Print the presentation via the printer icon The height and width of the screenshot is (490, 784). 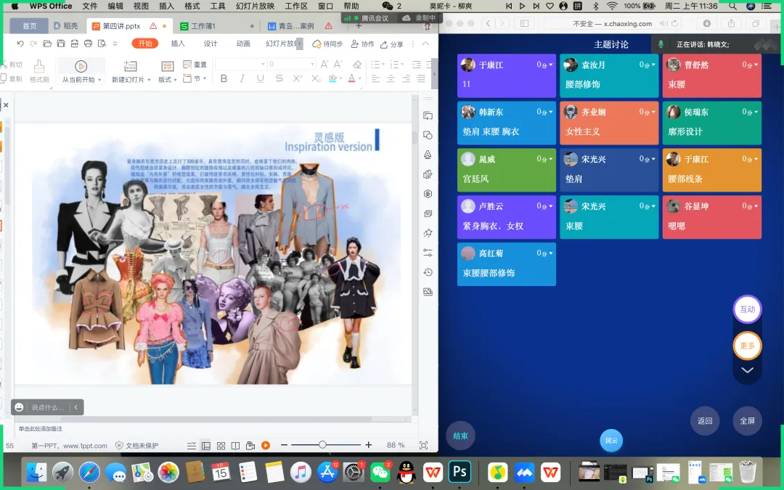(88, 44)
